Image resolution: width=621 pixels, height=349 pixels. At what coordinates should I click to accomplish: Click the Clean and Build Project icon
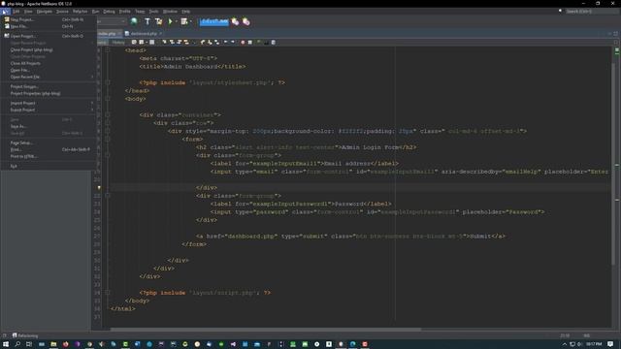pos(158,21)
